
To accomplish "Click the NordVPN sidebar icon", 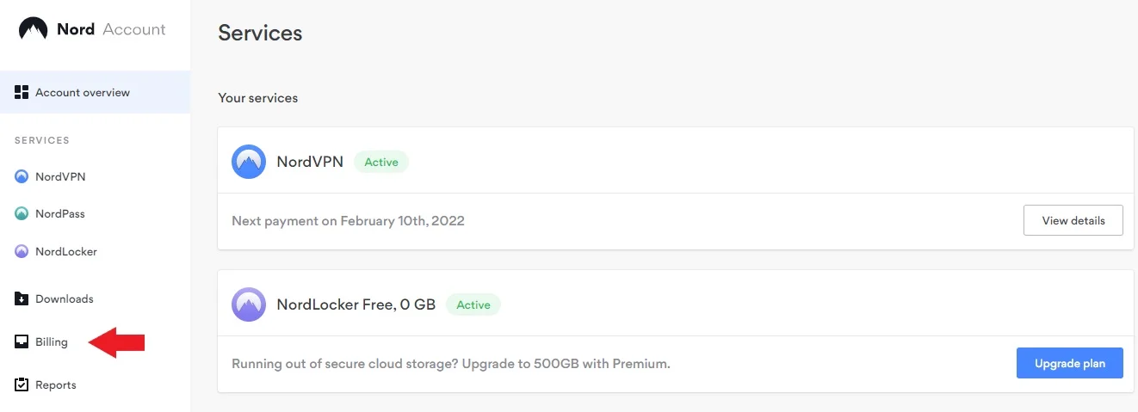I will [22, 177].
